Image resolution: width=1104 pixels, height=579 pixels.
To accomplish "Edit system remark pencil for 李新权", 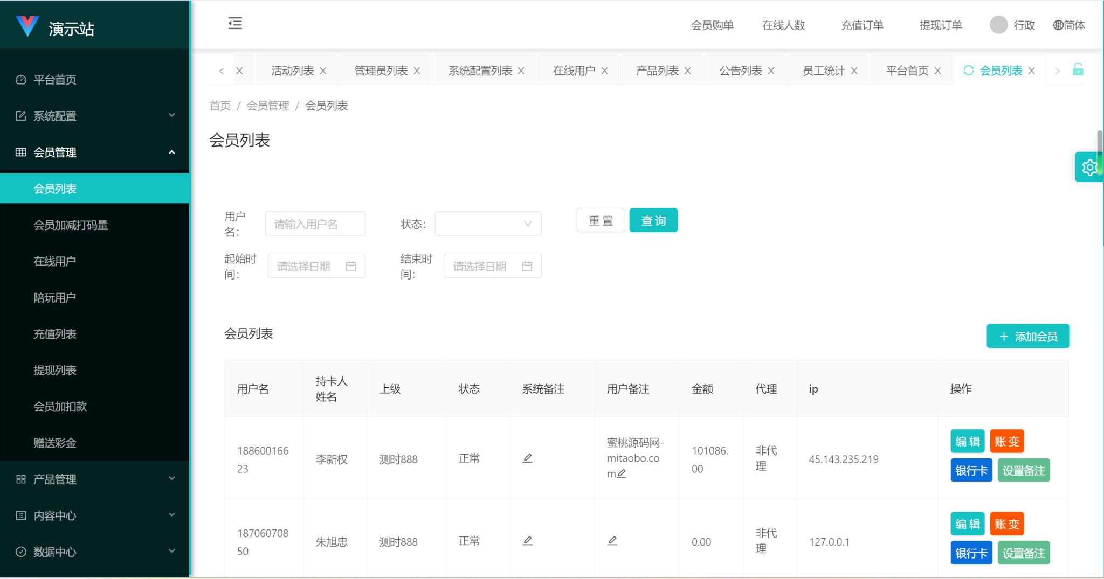I will coord(528,458).
